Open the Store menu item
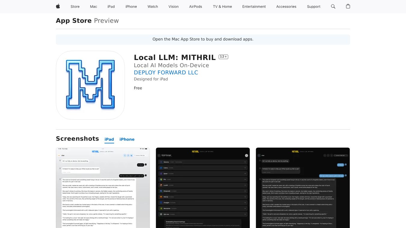Image resolution: width=406 pixels, height=228 pixels. coord(75,7)
